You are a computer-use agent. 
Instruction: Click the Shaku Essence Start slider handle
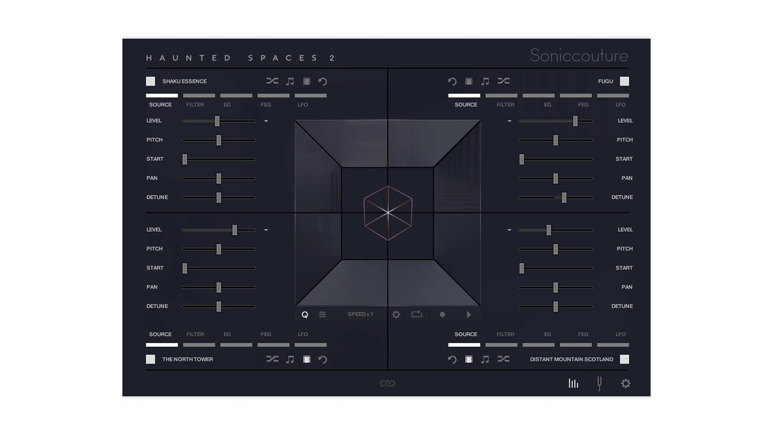coord(185,159)
